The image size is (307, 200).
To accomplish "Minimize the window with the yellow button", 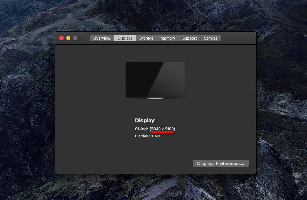I will pos(68,38).
